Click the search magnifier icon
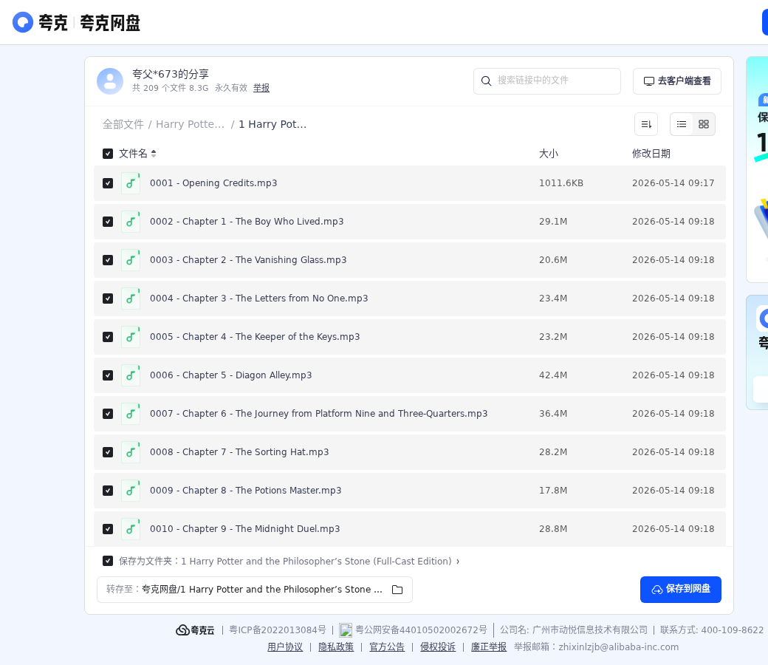 point(486,81)
